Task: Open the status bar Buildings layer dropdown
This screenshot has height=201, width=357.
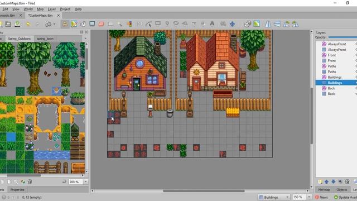Action: click(x=287, y=197)
